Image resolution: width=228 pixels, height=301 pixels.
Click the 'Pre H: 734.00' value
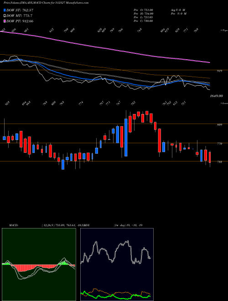(x=143, y=14)
